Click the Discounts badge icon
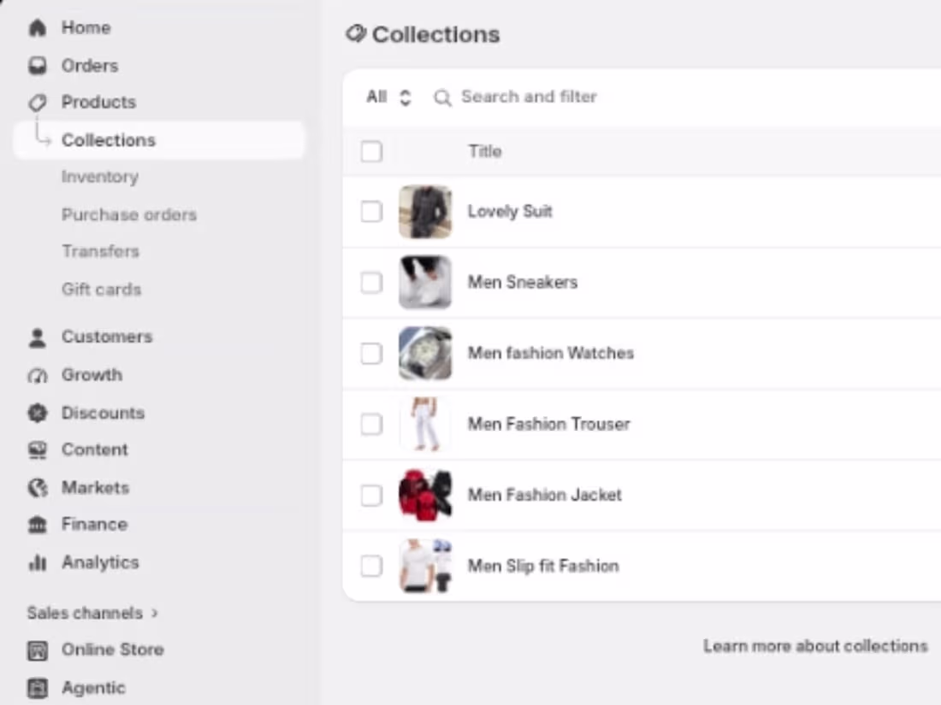 click(x=37, y=413)
